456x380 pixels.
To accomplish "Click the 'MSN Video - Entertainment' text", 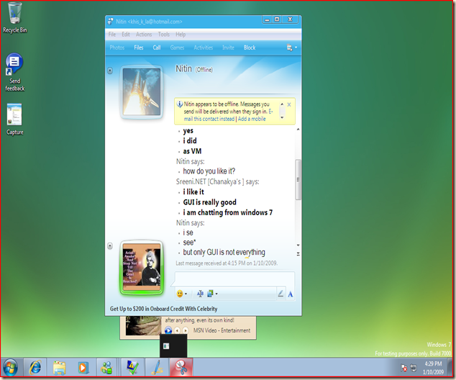I will pyautogui.click(x=222, y=330).
